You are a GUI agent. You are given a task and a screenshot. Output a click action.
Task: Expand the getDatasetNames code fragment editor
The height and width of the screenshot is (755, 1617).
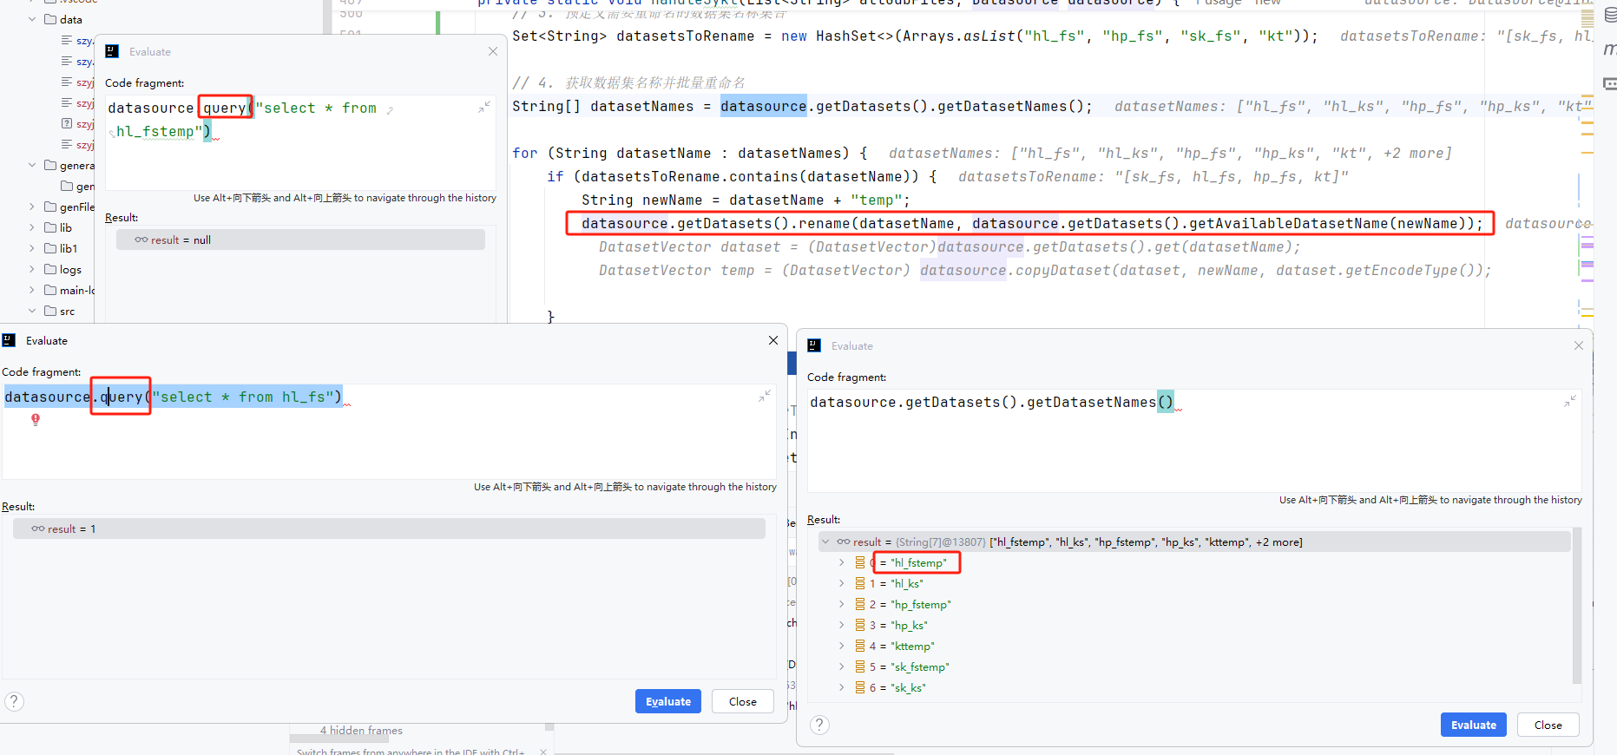[x=1569, y=401]
